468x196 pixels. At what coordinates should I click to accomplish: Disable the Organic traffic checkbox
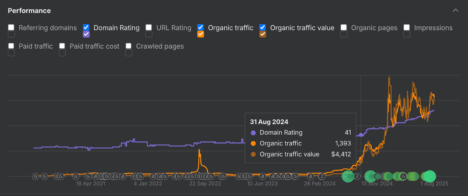coord(200,27)
